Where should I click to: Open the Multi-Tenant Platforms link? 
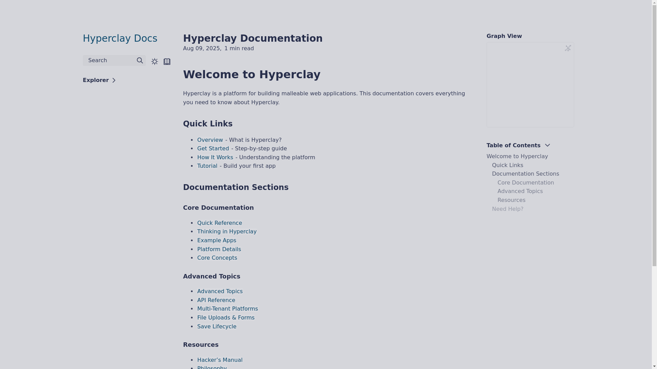click(x=228, y=309)
